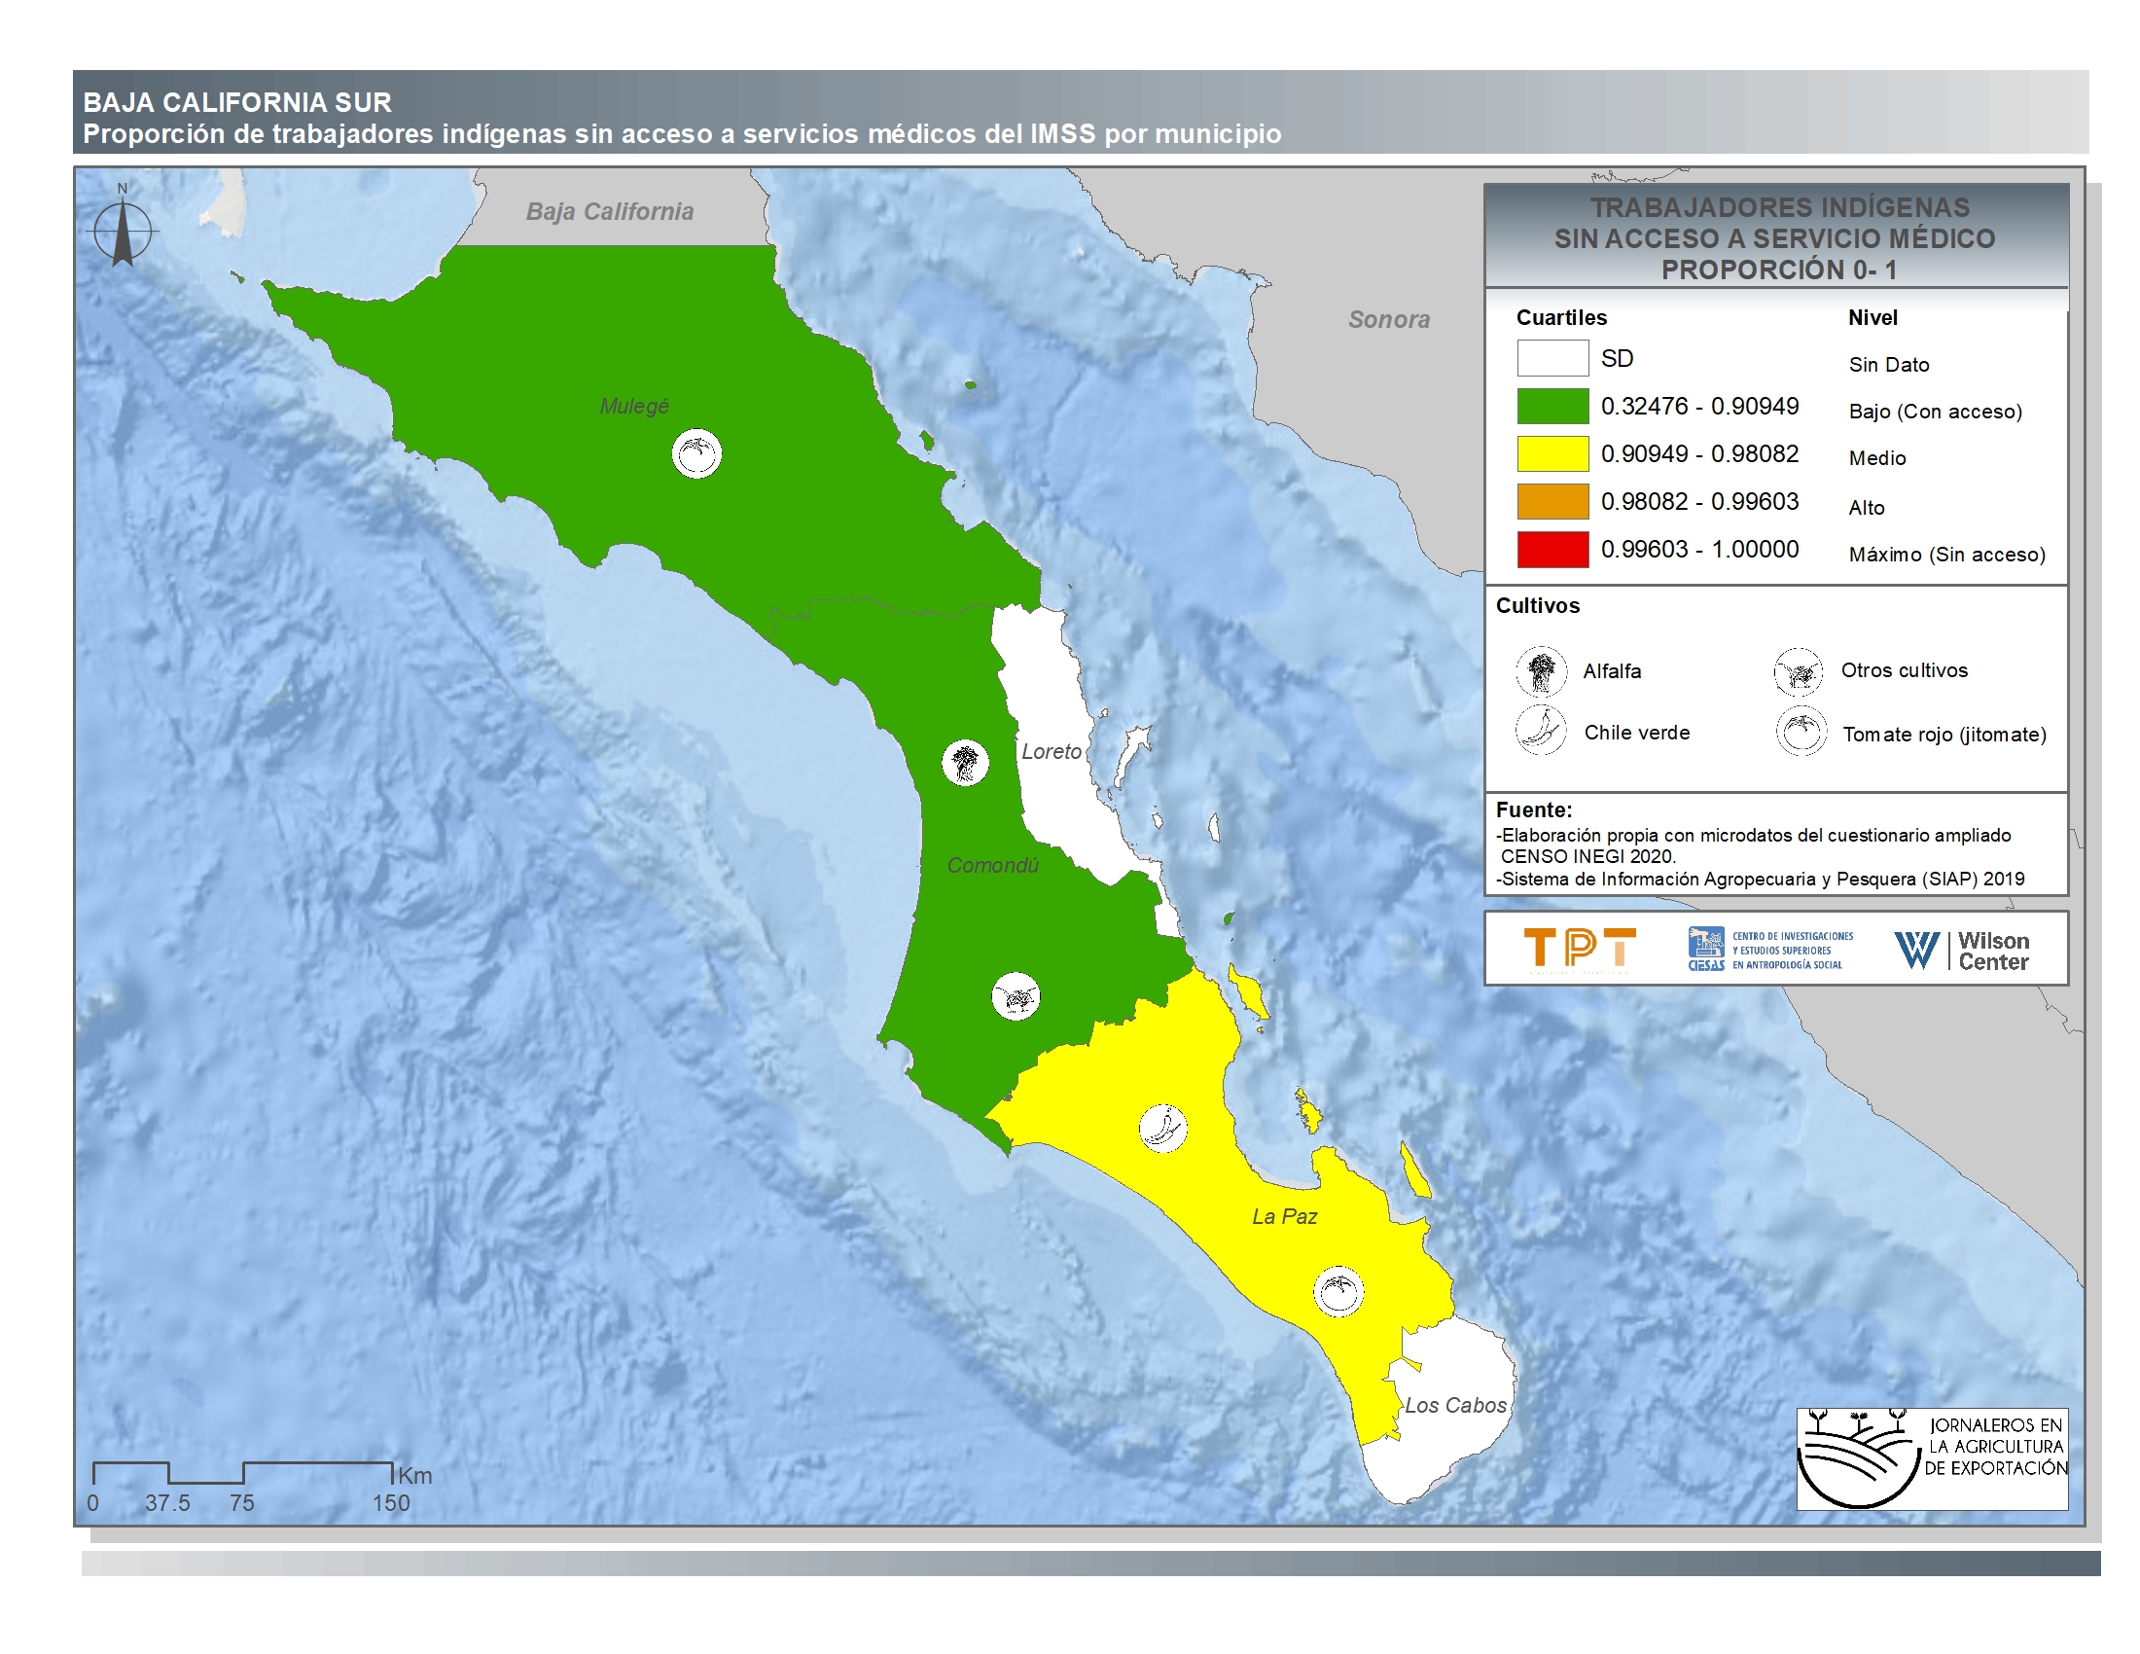Screen dimensions: 2140x1654
Task: Click the Chile verde legend icon
Action: coord(1542,731)
